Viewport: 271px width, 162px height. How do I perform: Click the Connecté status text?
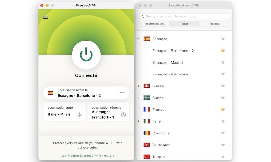coord(86,75)
